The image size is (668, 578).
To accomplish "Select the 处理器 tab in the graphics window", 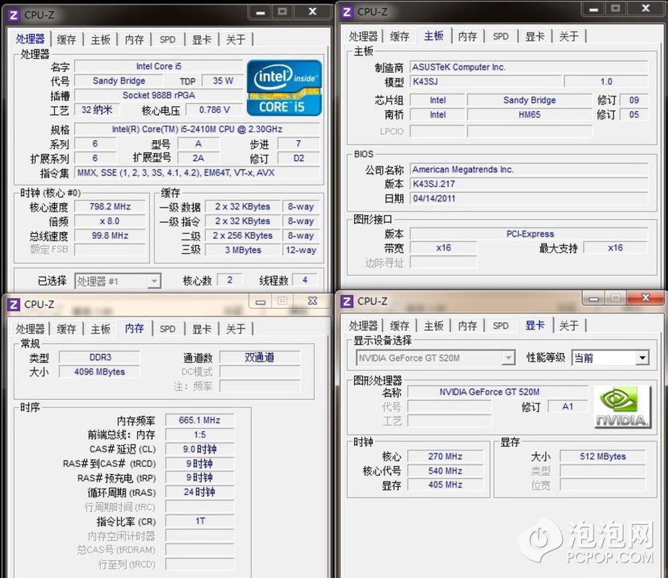I will point(363,326).
